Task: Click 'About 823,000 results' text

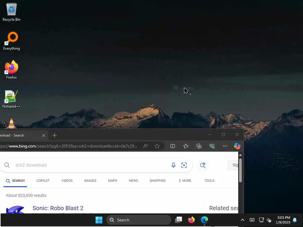Action: tap(26, 195)
